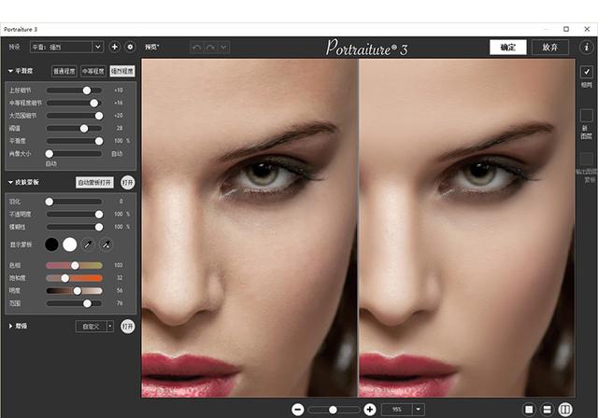Adjust the 中等程度细节 medium detail slider
The height and width of the screenshot is (418, 598).
75,103
